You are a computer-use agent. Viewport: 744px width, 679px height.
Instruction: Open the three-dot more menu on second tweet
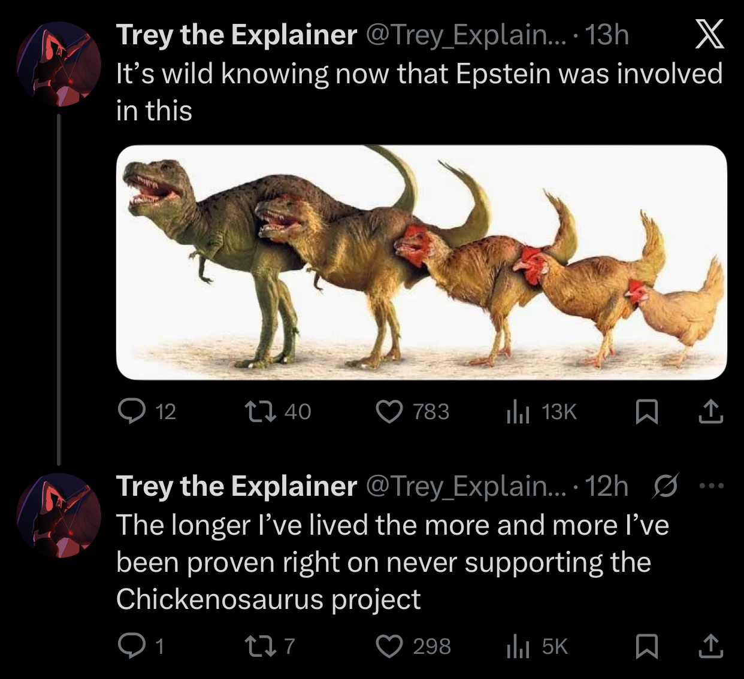coord(712,486)
